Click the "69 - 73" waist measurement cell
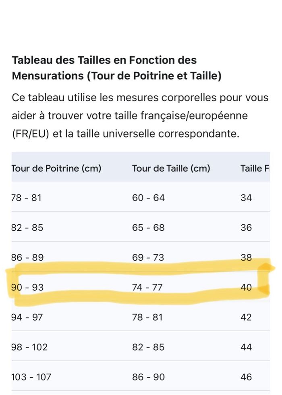 coord(148,257)
